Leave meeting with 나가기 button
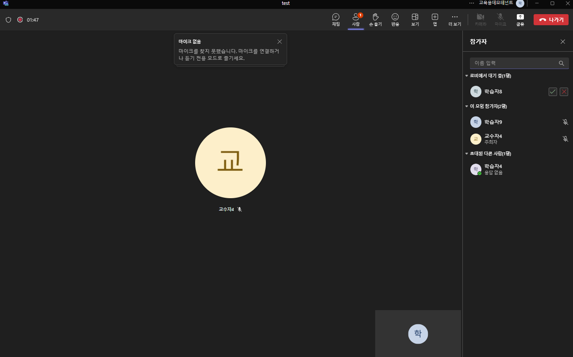 click(551, 19)
